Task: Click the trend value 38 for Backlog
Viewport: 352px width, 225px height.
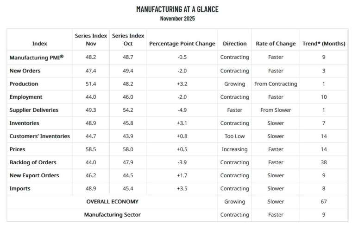Action: pos(324,162)
